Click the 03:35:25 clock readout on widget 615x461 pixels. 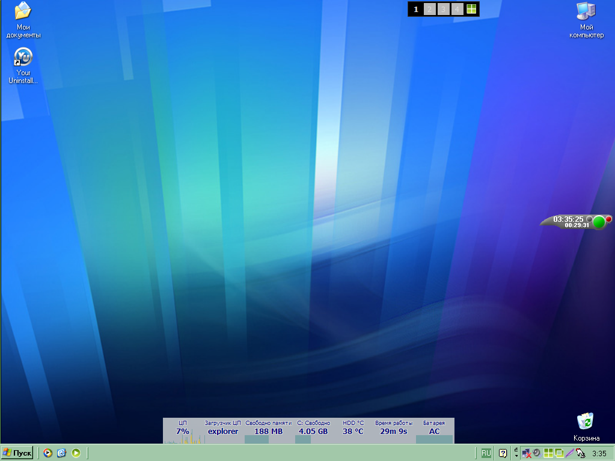[x=568, y=219]
